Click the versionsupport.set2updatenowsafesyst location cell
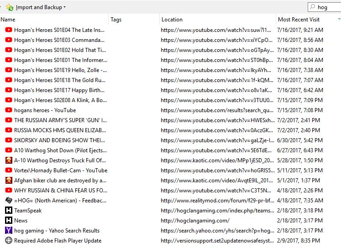The height and width of the screenshot is (248, 341). tap(217, 241)
